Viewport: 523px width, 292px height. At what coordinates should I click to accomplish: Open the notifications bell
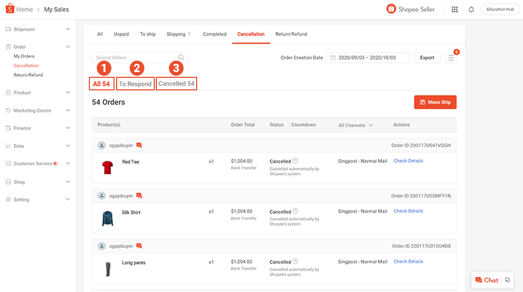pyautogui.click(x=471, y=9)
